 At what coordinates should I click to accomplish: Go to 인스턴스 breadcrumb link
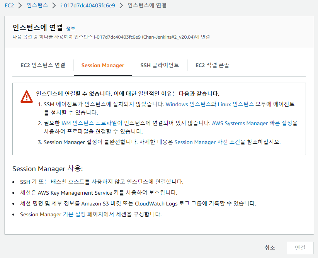point(37,5)
